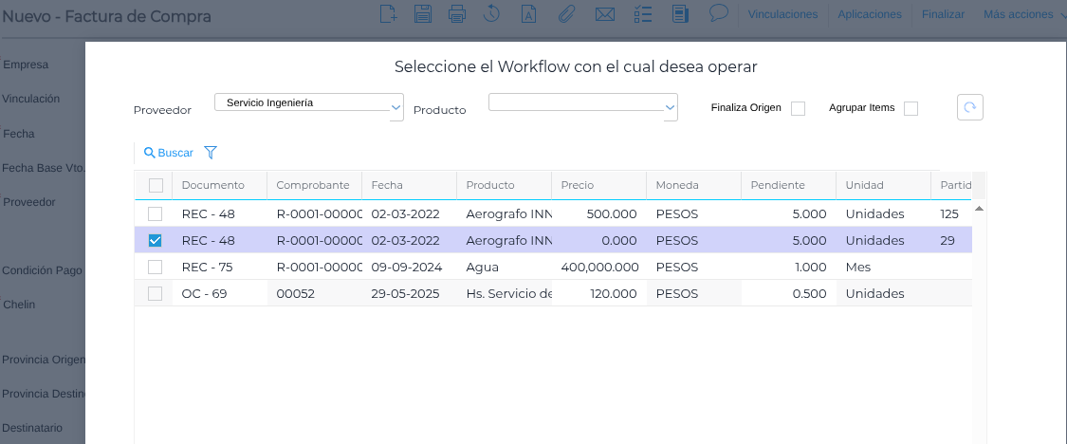
Task: Click the history clock icon
Action: (x=491, y=14)
